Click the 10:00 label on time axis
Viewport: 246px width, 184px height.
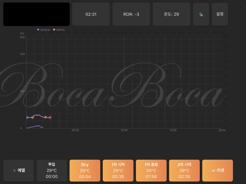[124, 131]
